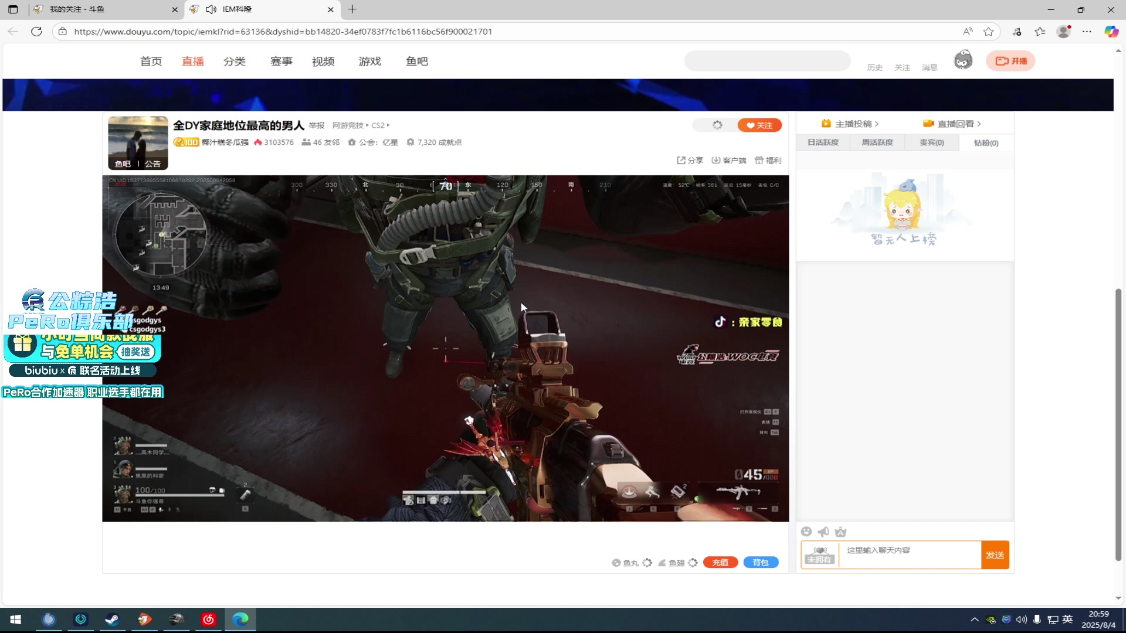Add page to favorites star icon
This screenshot has height=633, width=1126.
click(989, 32)
